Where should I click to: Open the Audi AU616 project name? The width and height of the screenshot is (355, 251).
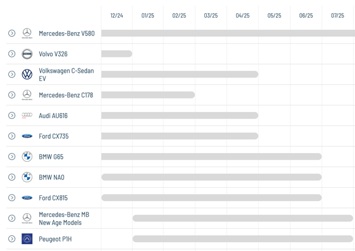[53, 116]
